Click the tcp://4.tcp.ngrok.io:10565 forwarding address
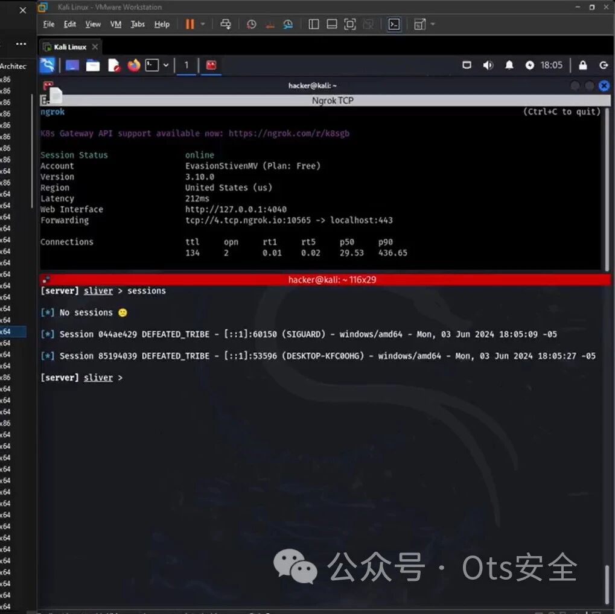Screen dimensions: 615x614 click(247, 220)
